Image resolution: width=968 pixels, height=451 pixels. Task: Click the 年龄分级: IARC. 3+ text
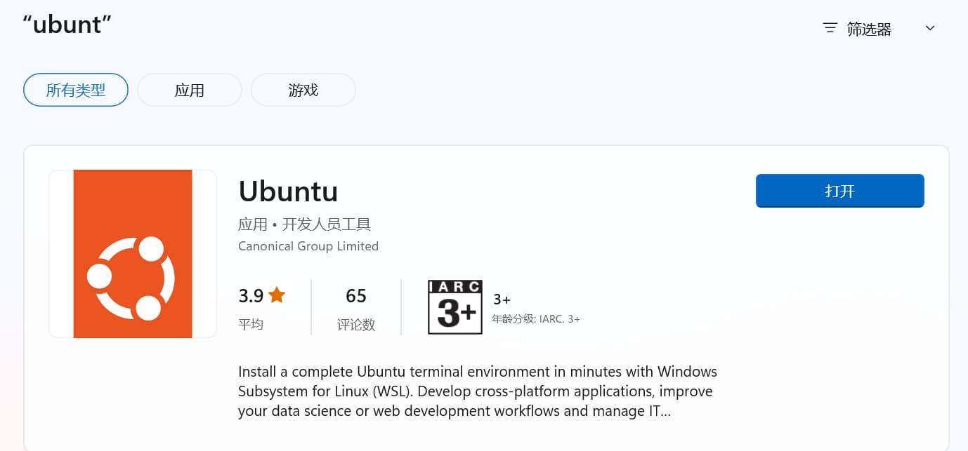pyautogui.click(x=536, y=319)
